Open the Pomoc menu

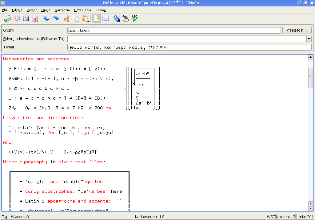click(101, 10)
